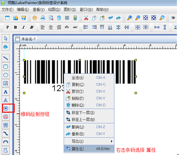The width and height of the screenshot is (179, 155).
Task: Open the 编辑(E) menu
Action: [x=23, y=10]
